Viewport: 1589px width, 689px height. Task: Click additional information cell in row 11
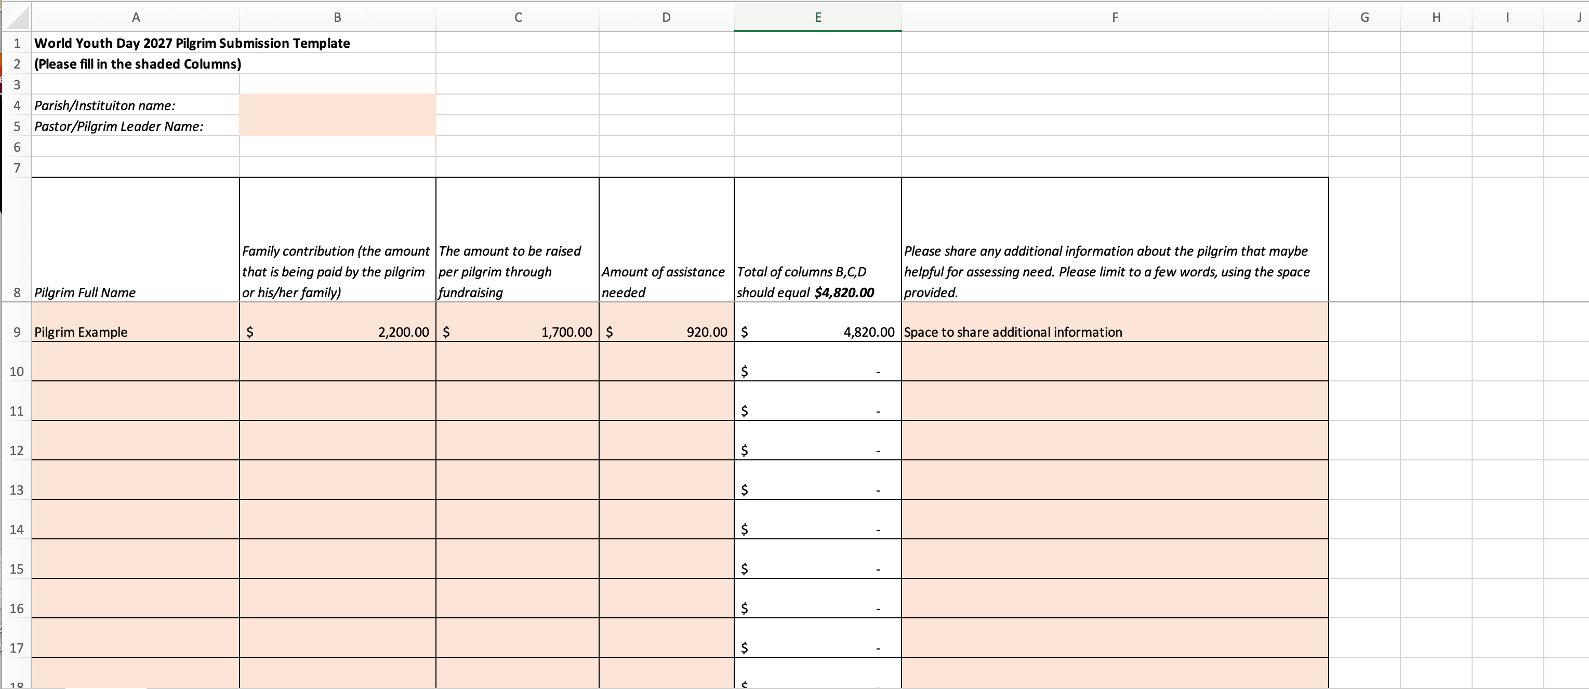tap(1115, 402)
